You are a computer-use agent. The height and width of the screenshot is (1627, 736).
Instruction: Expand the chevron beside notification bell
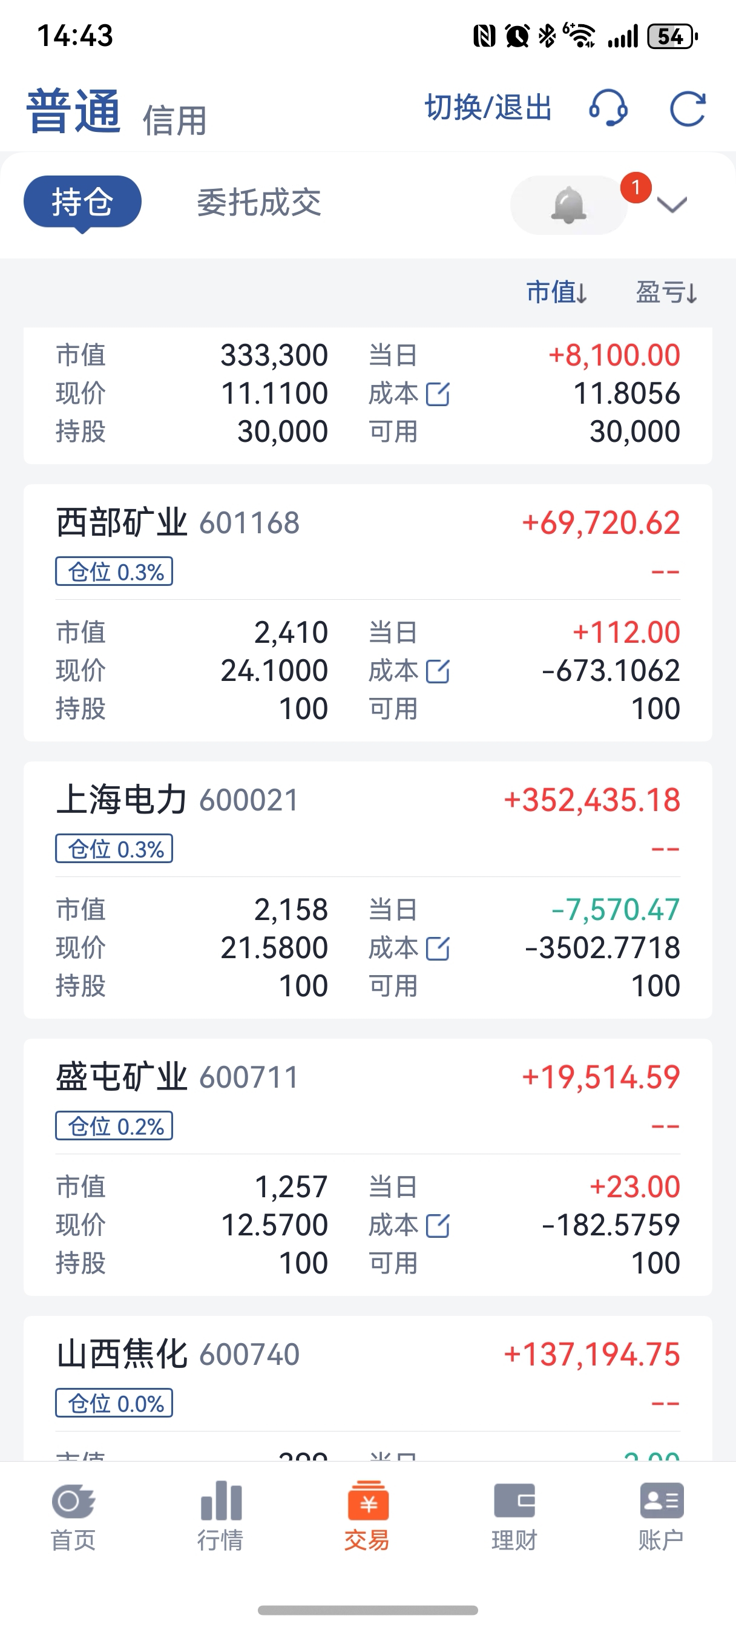click(672, 205)
